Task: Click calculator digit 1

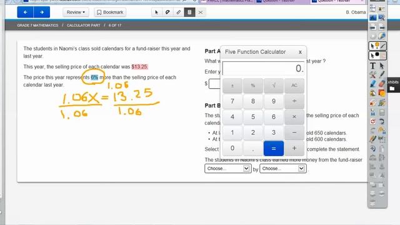Action: [x=232, y=132]
